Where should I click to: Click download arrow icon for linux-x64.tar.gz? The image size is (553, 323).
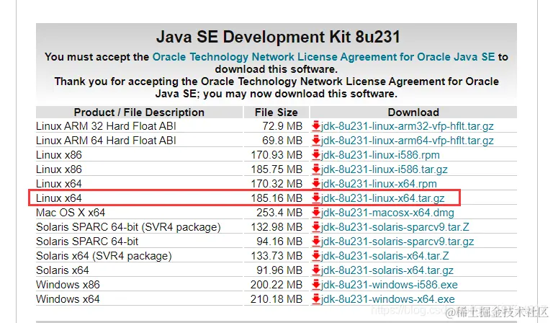[316, 198]
